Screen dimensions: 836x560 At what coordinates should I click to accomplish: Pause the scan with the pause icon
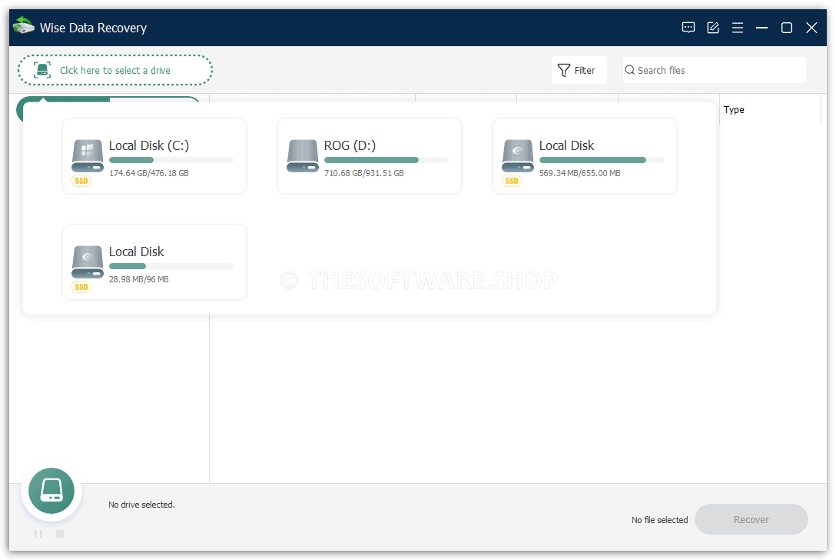coord(38,534)
